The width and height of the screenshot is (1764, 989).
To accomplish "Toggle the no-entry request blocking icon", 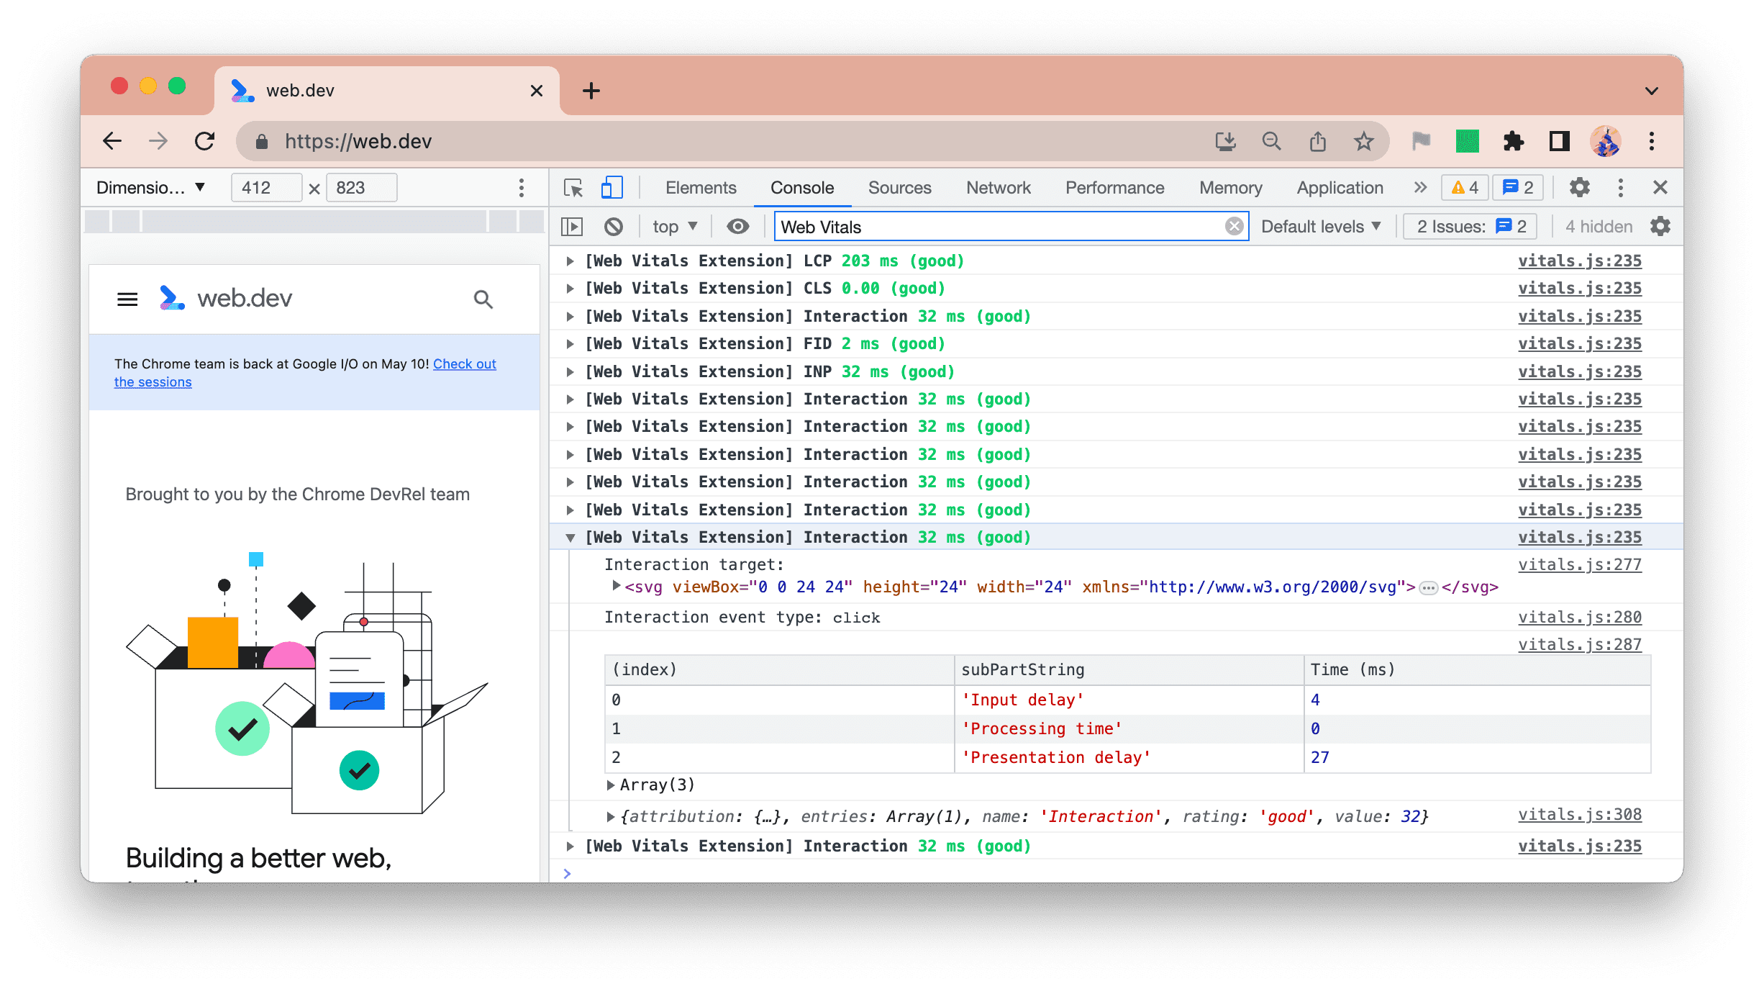I will click(614, 227).
